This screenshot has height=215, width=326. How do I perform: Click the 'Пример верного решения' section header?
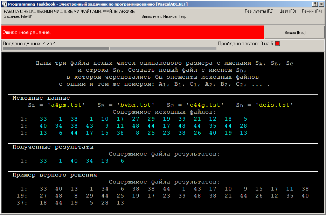point(55,175)
